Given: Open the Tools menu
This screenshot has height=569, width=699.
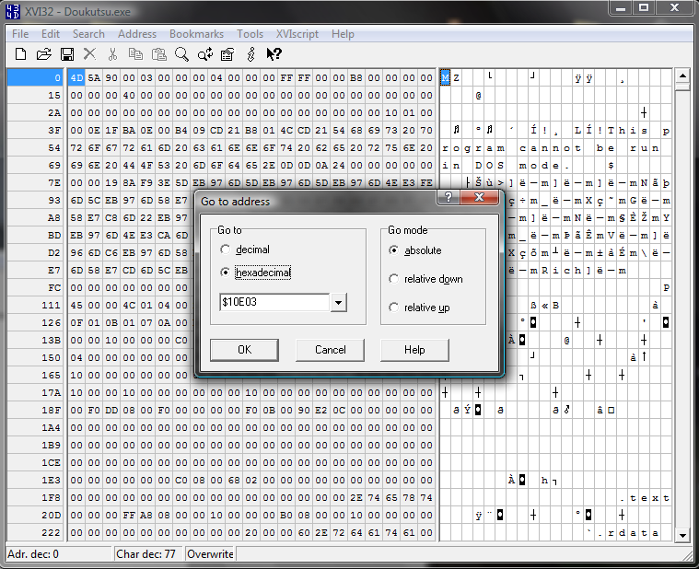Looking at the screenshot, I should click(250, 34).
